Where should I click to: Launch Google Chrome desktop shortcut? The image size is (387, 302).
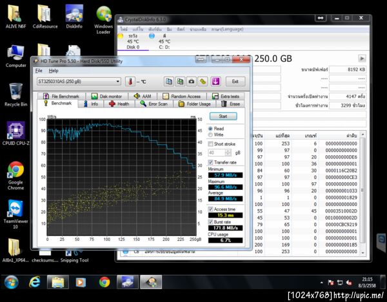click(x=15, y=175)
